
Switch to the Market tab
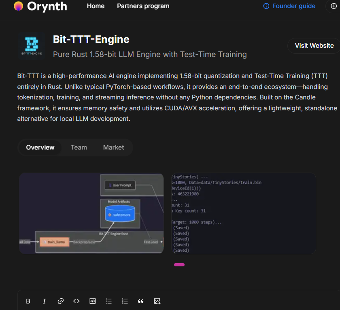pyautogui.click(x=113, y=148)
